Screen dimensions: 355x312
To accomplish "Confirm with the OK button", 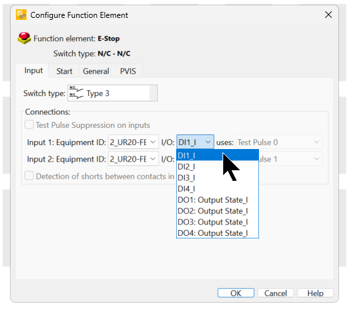I will tap(236, 293).
